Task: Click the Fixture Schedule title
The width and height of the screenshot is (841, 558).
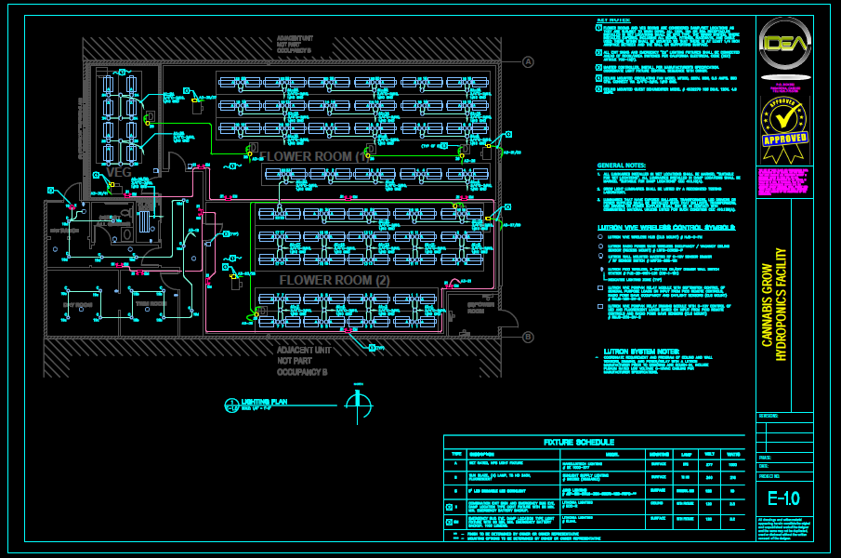Action: (594, 443)
